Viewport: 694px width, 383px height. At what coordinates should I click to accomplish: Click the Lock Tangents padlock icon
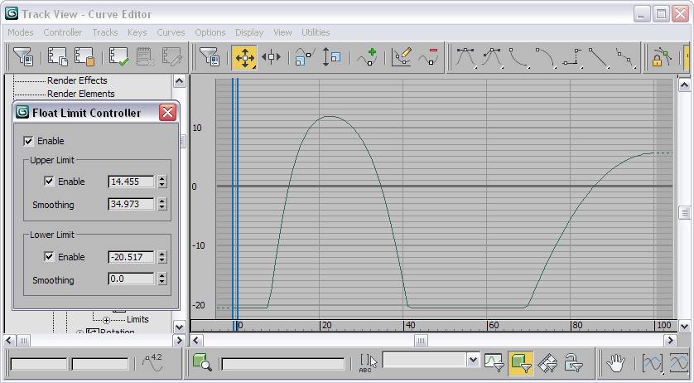coord(661,57)
